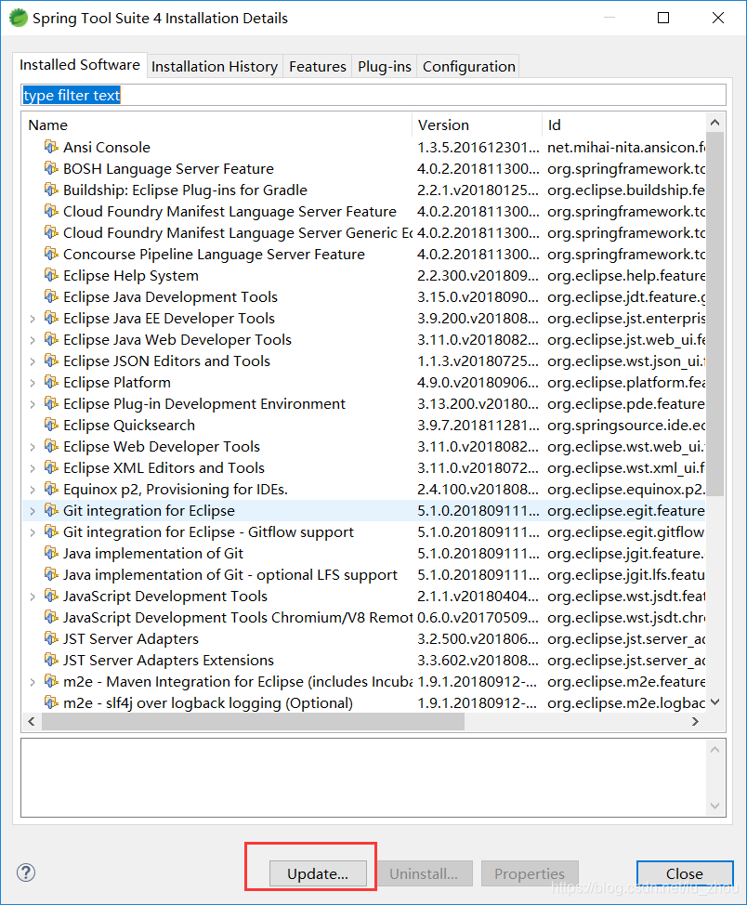Click the Git integration for Eclipse icon
747x905 pixels.
51,510
